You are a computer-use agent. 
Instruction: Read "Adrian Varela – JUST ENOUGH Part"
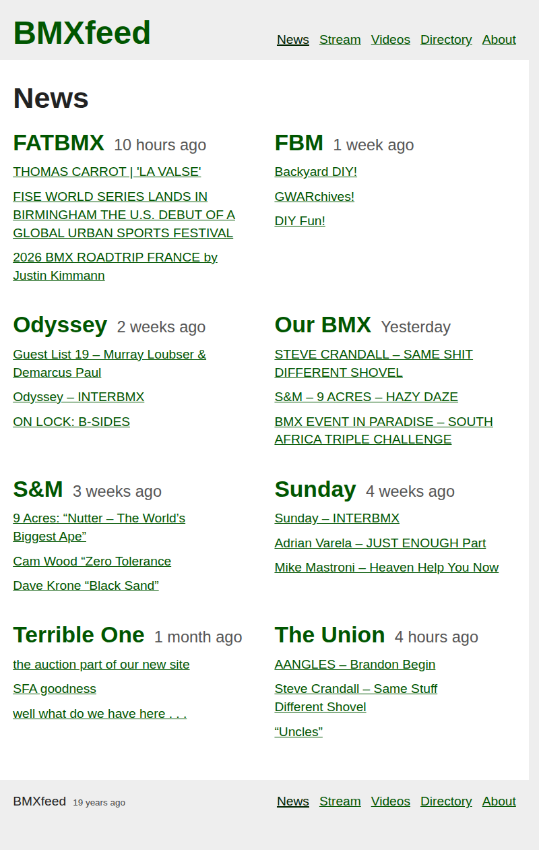point(380,543)
